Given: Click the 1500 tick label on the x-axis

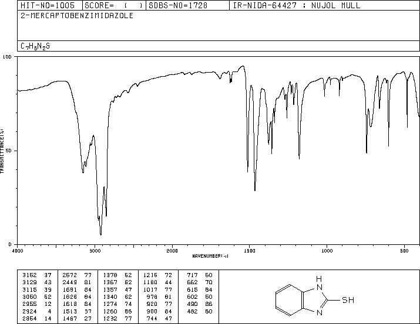Looking at the screenshot, I should [250, 251].
